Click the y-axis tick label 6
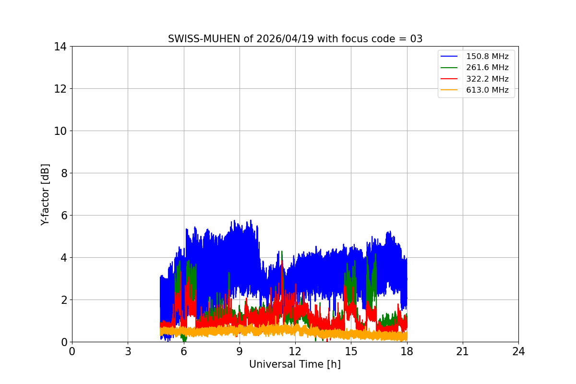The height and width of the screenshot is (384, 576). 64,216
